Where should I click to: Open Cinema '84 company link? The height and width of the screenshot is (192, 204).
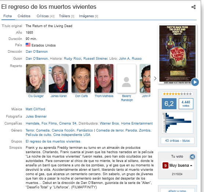68,123
